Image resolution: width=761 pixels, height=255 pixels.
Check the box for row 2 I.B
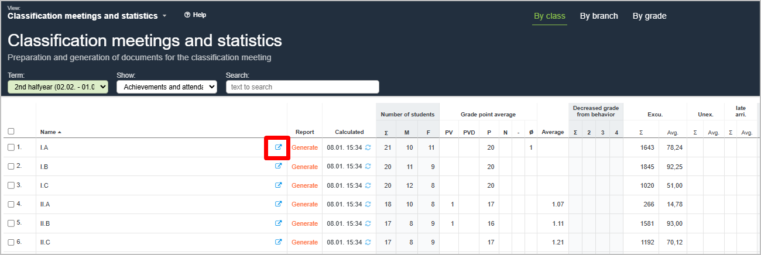pos(11,166)
